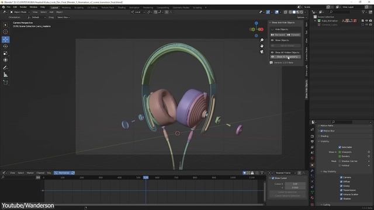Switch to wireframe viewport shading
The width and height of the screenshot is (374, 210).
tap(290, 12)
